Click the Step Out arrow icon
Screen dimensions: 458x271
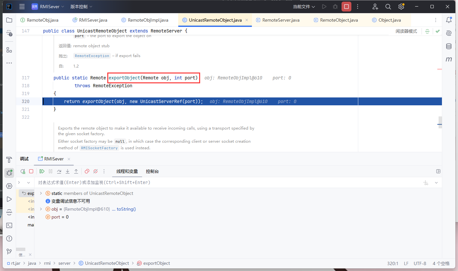coord(76,171)
